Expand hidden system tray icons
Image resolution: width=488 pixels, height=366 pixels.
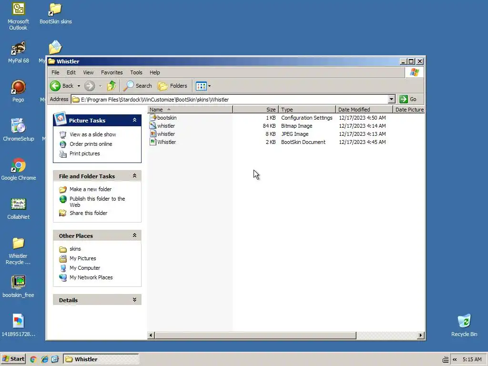point(455,359)
